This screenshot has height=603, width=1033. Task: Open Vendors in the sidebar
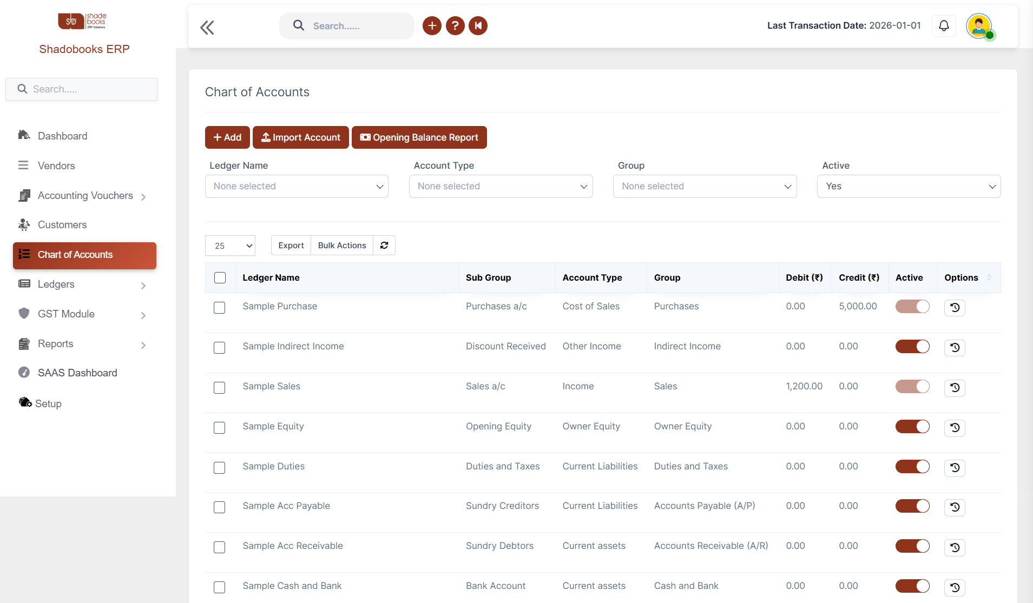(84, 165)
